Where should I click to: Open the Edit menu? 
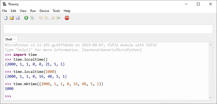[x=13, y=11]
